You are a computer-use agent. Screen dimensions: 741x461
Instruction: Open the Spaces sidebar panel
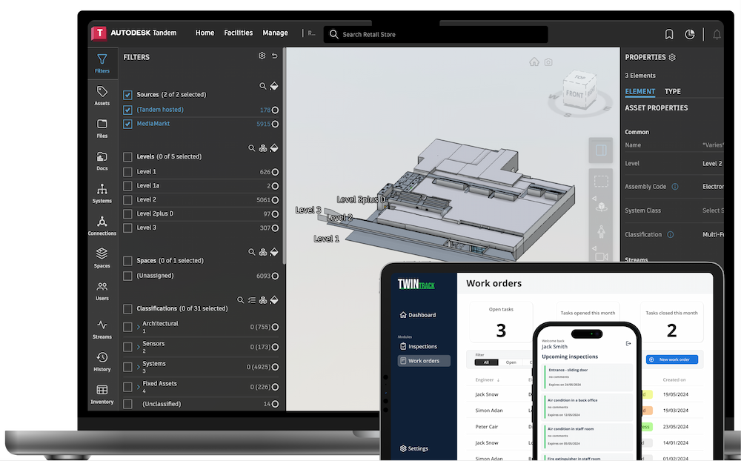pyautogui.click(x=102, y=258)
